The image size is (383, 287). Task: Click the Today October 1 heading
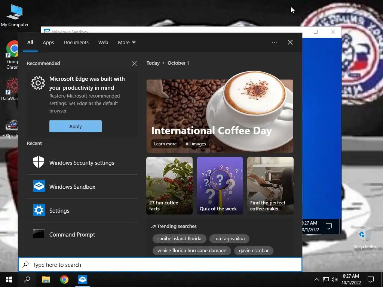click(x=168, y=63)
